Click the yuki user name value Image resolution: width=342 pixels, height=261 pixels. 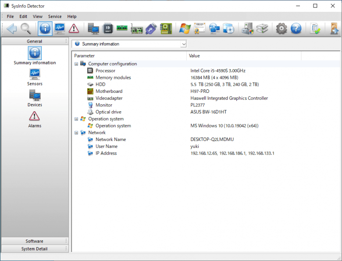[195, 146]
